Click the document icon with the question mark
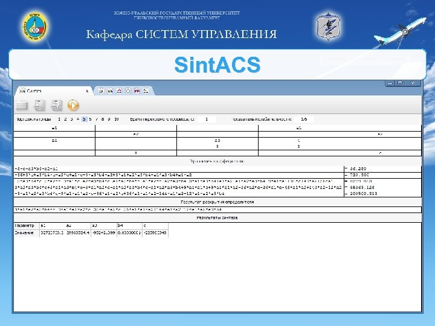Image resolution: width=435 pixels, height=326 pixels. tap(56, 105)
